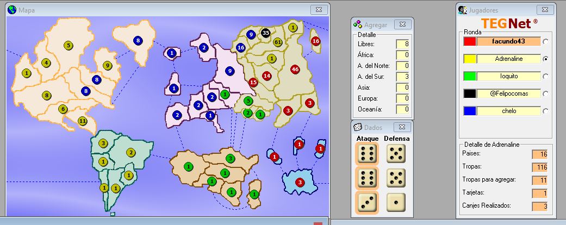The height and width of the screenshot is (225, 566).
Task: Select the yellow army token showing 61
Action: tap(278, 42)
